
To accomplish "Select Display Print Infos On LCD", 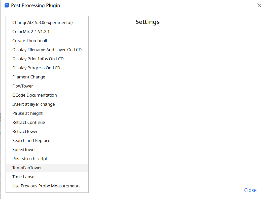I will pos(47,59).
